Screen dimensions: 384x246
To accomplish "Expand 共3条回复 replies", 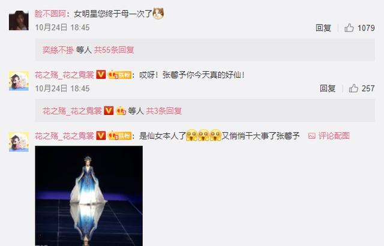I will tap(164, 111).
